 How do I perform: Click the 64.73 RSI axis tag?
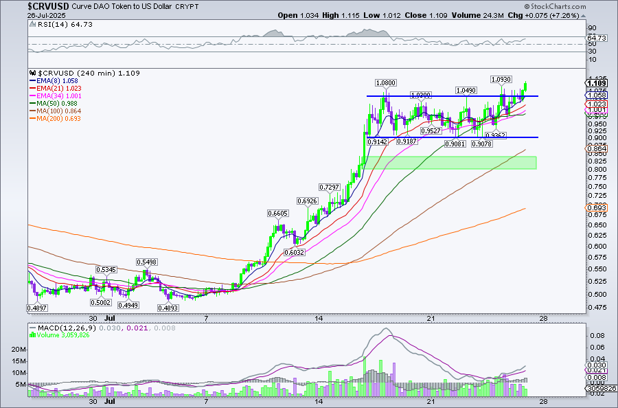597,38
